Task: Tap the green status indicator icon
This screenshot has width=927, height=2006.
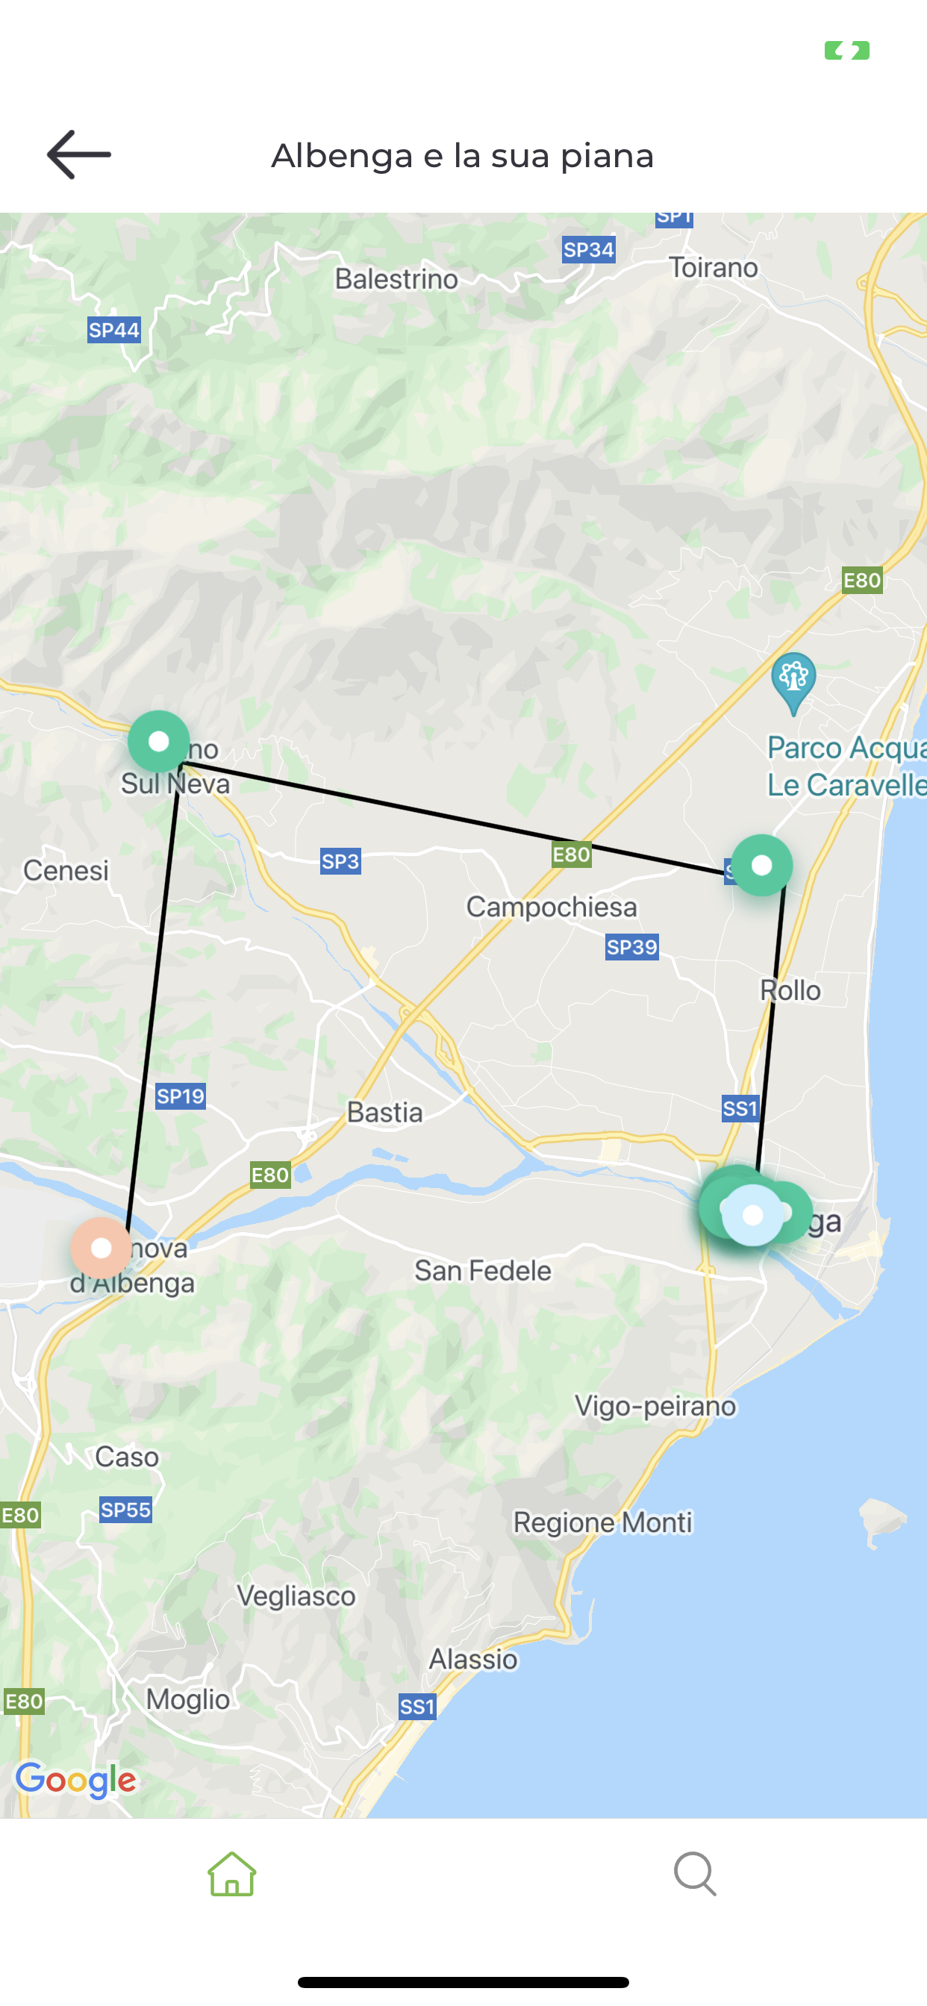Action: click(x=846, y=51)
